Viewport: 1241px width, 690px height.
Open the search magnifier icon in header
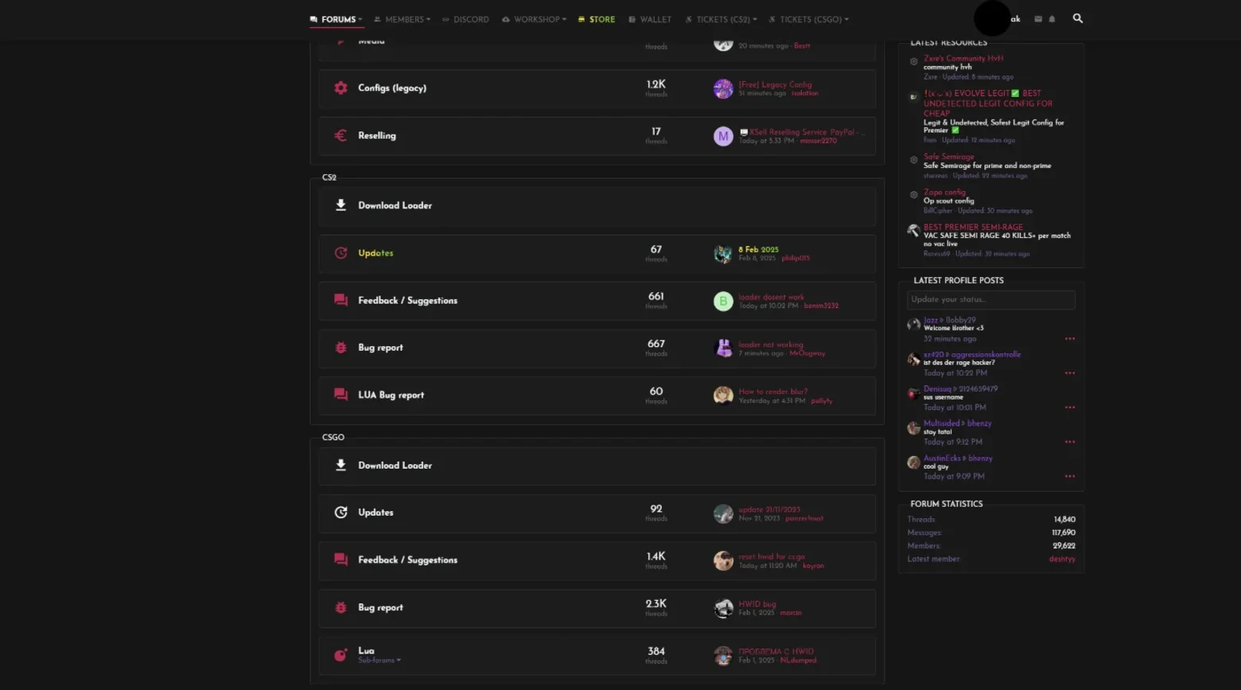(x=1078, y=18)
